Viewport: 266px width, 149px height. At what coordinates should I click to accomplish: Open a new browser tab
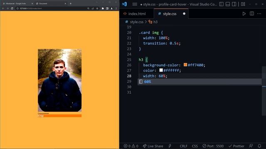pyautogui.click(x=71, y=4)
